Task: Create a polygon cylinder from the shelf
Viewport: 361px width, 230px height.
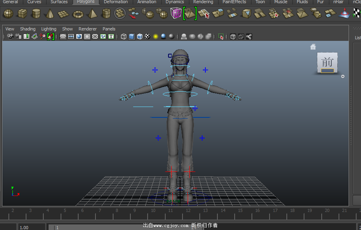Action: [x=36, y=13]
